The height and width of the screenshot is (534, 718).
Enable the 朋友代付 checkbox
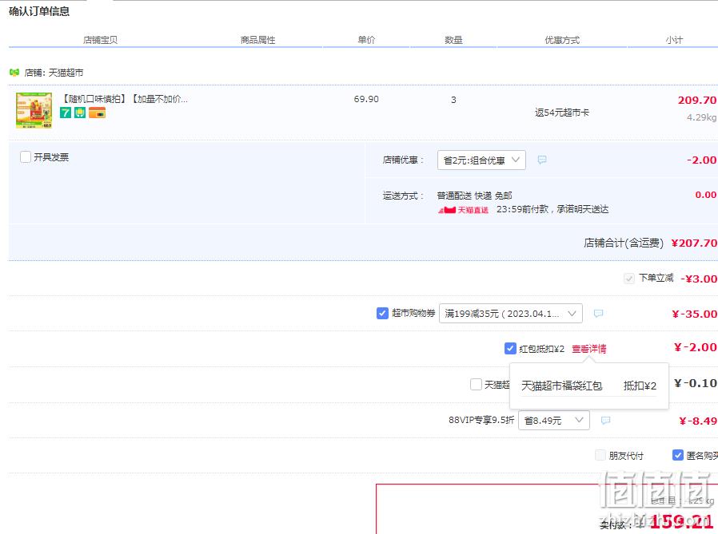[x=600, y=455]
